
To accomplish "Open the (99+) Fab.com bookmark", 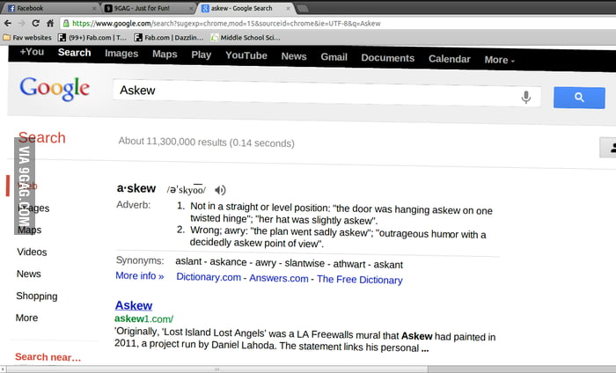I will [92, 38].
